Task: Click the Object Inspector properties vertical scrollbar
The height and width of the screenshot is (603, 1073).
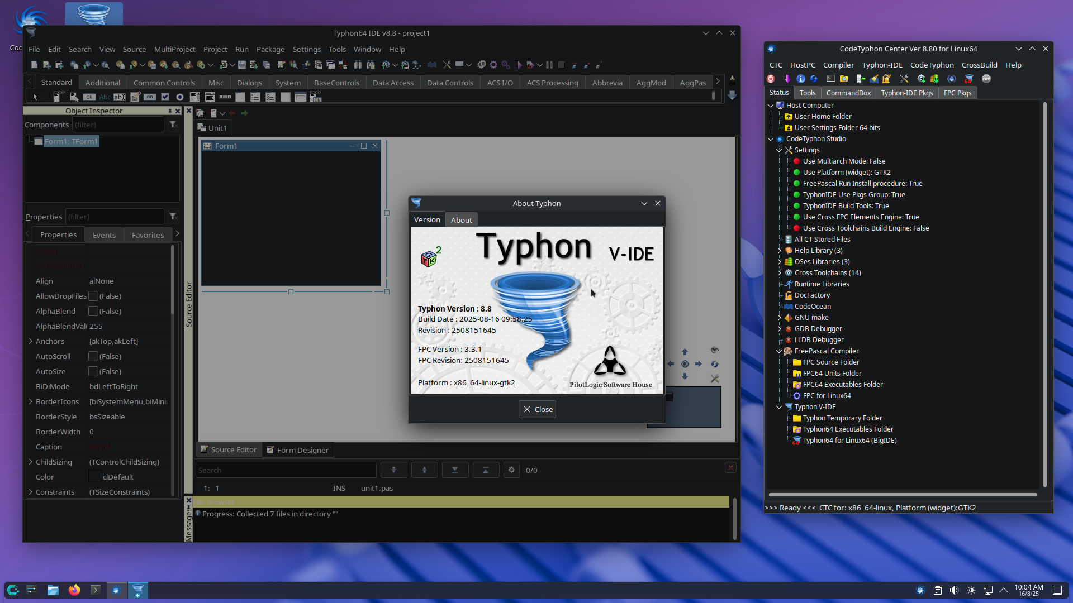Action: [x=173, y=279]
